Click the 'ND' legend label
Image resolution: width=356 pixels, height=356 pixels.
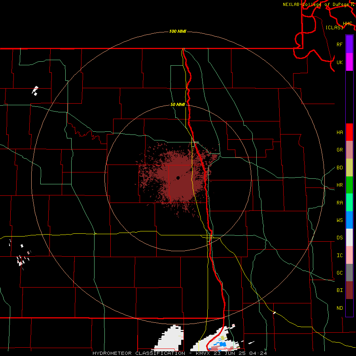click(x=339, y=308)
